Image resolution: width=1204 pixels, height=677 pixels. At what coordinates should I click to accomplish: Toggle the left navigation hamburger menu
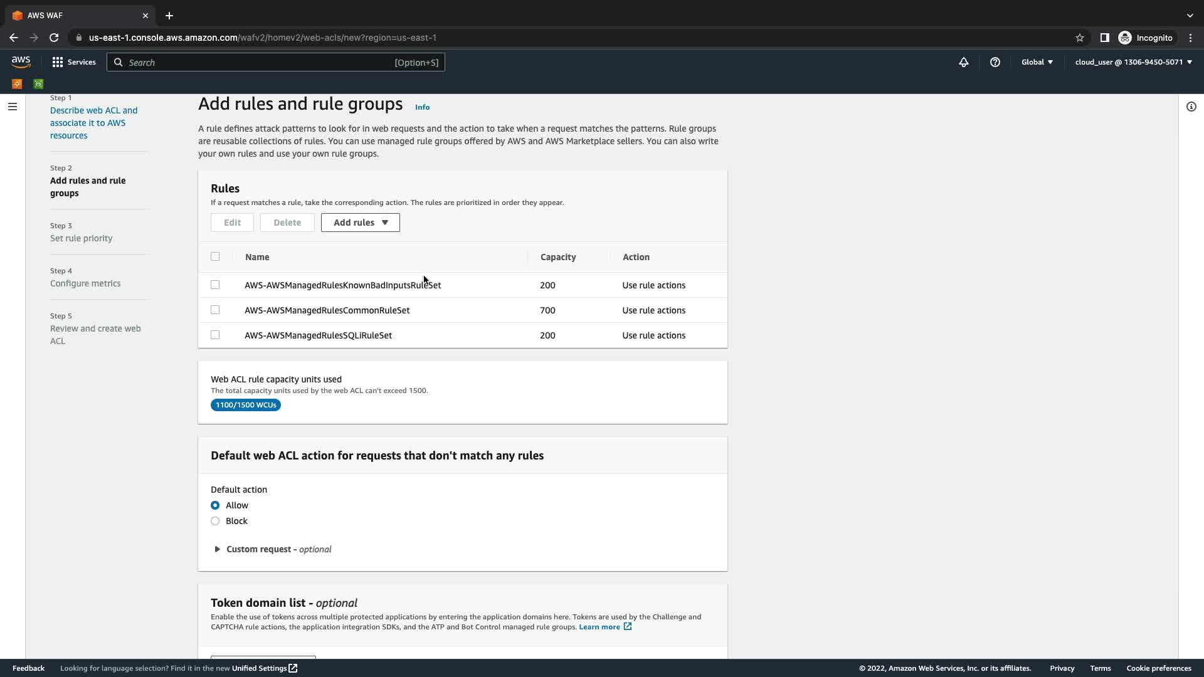[12, 107]
